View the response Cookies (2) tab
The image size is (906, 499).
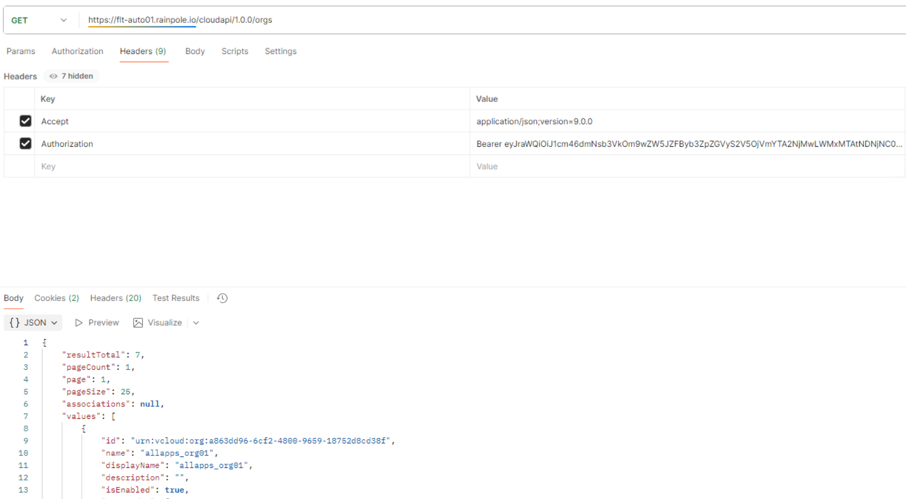[57, 298]
